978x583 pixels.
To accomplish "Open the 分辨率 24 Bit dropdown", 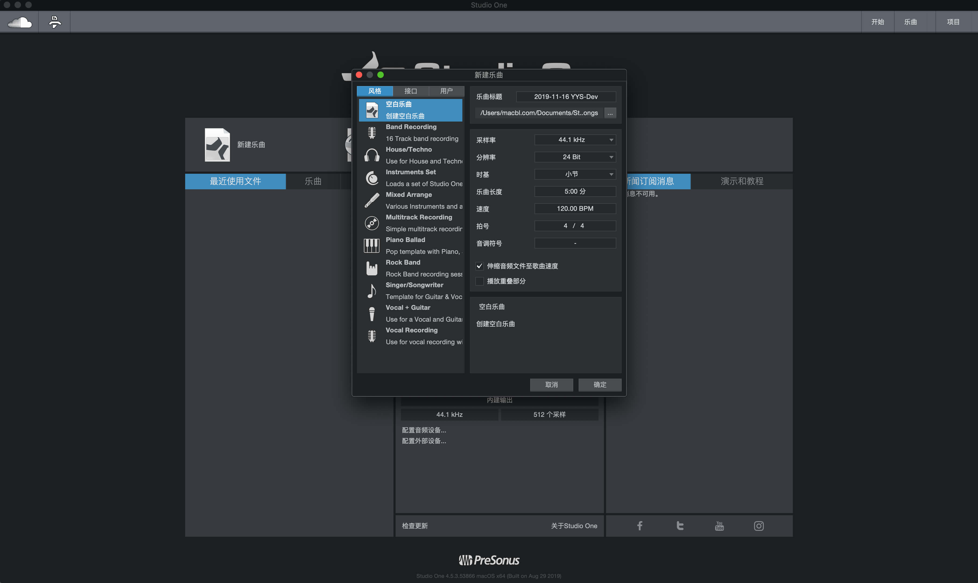I will tap(575, 157).
